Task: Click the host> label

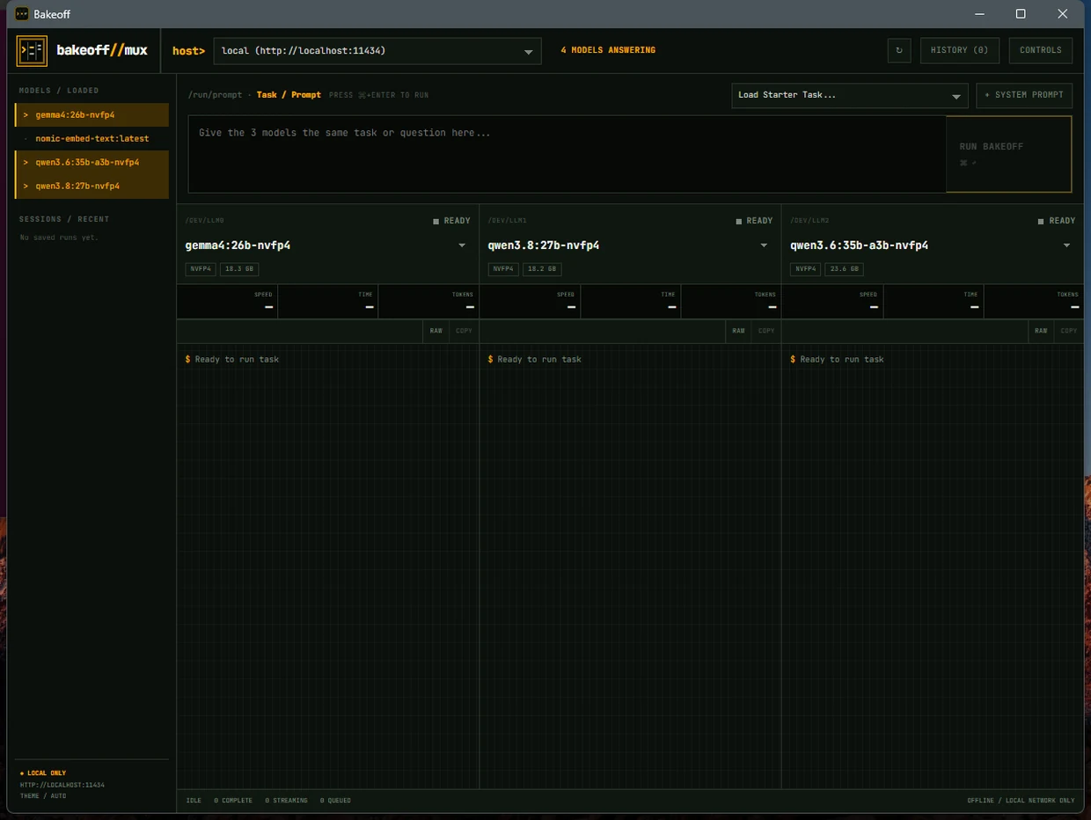Action: [x=188, y=51]
